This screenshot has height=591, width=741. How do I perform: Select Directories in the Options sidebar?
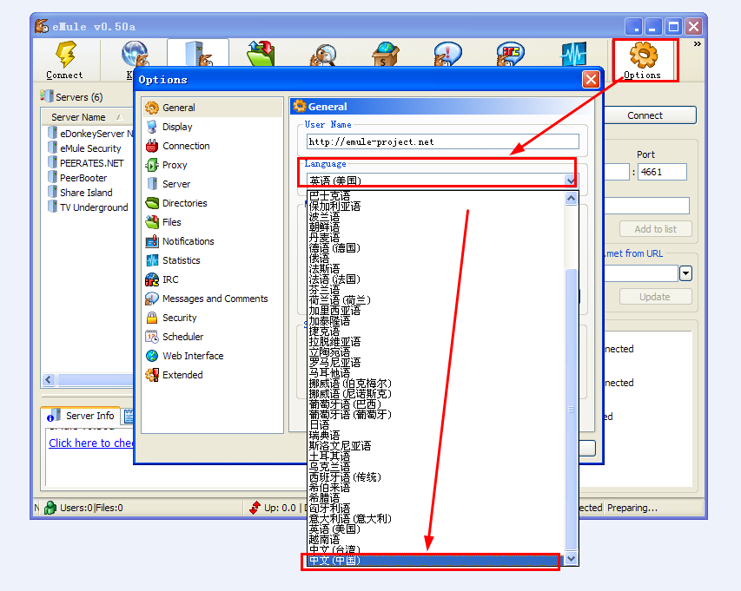[x=184, y=203]
